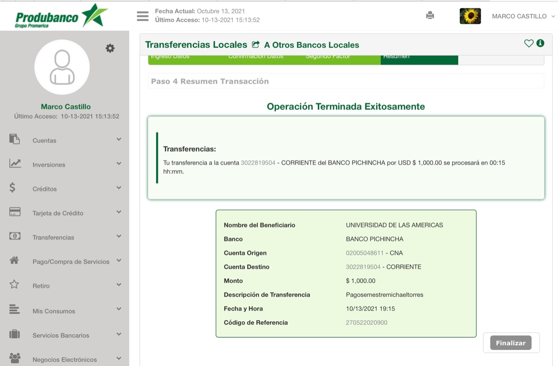Expand the Cuentas sidebar section

(x=44, y=140)
